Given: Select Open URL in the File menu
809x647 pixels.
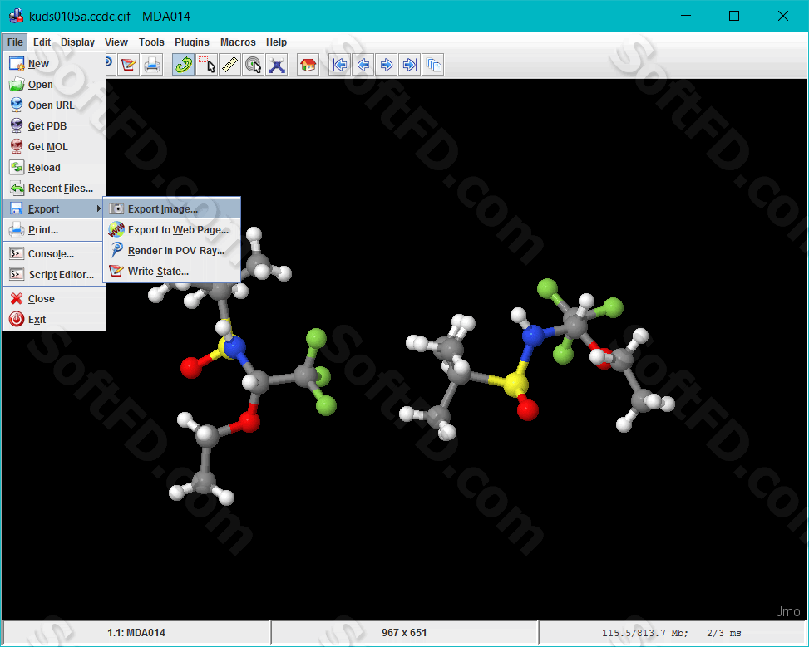Looking at the screenshot, I should pos(55,105).
